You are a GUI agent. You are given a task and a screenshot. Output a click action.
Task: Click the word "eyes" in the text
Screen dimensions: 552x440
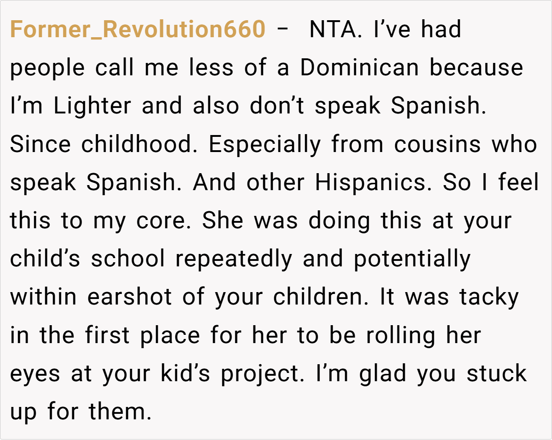(35, 373)
